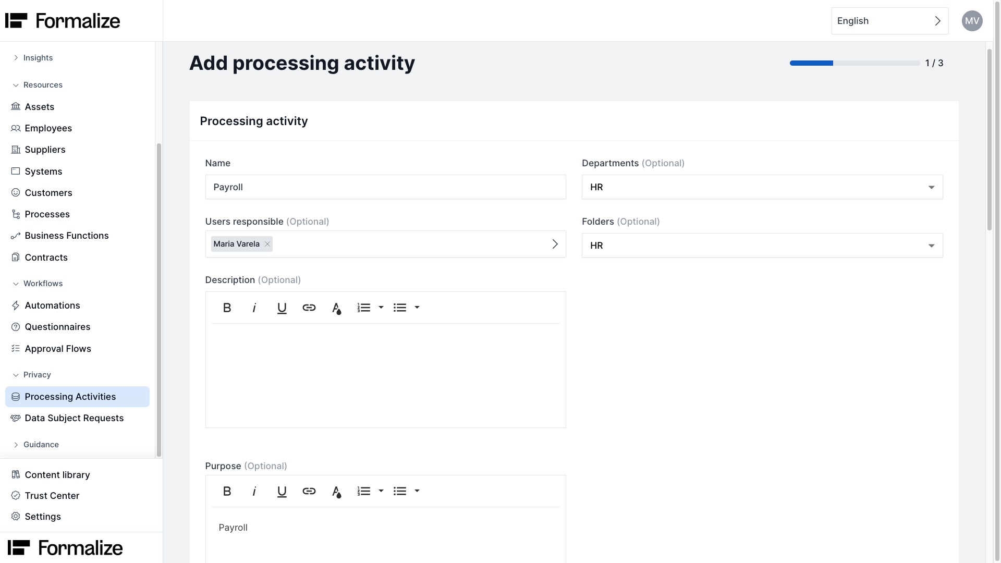Select the Assets sidebar icon
This screenshot has height=563, width=1001.
tap(16, 106)
